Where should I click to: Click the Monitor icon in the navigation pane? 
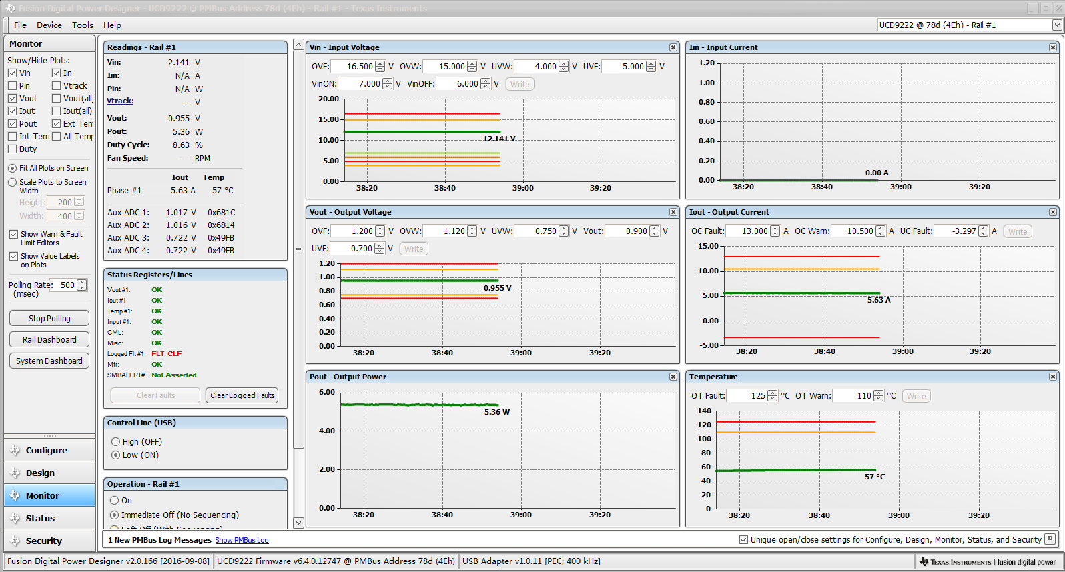15,496
